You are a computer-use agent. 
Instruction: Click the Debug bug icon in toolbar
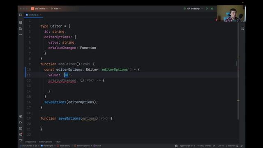212,9
